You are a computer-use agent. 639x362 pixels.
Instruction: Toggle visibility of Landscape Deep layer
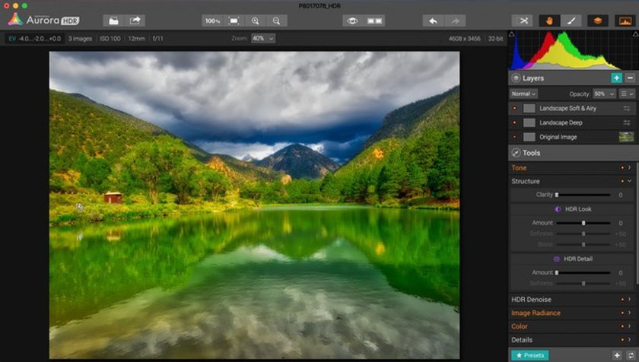(x=514, y=122)
